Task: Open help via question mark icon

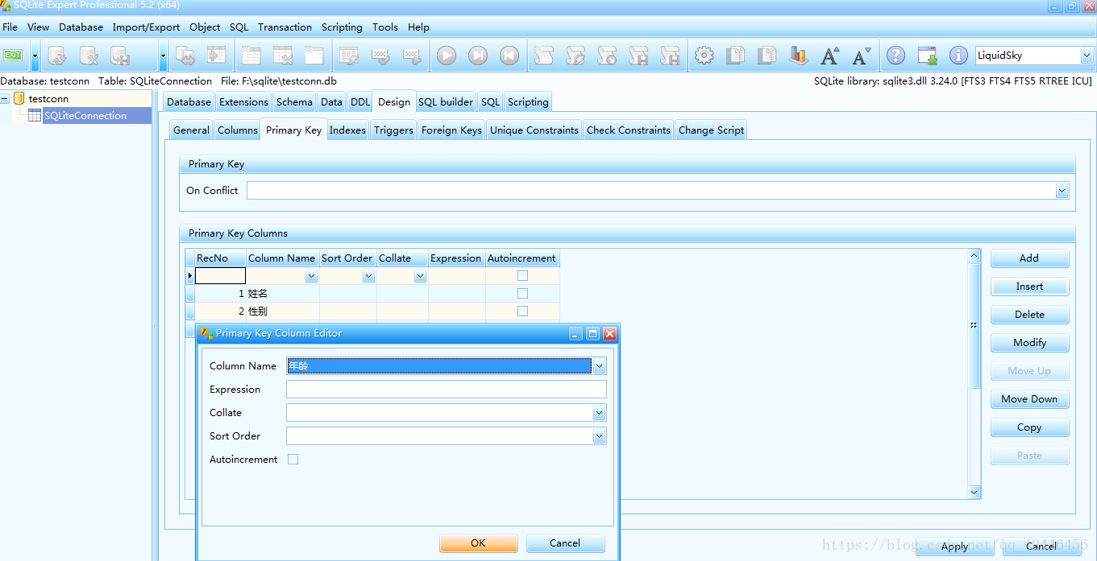Action: click(895, 56)
